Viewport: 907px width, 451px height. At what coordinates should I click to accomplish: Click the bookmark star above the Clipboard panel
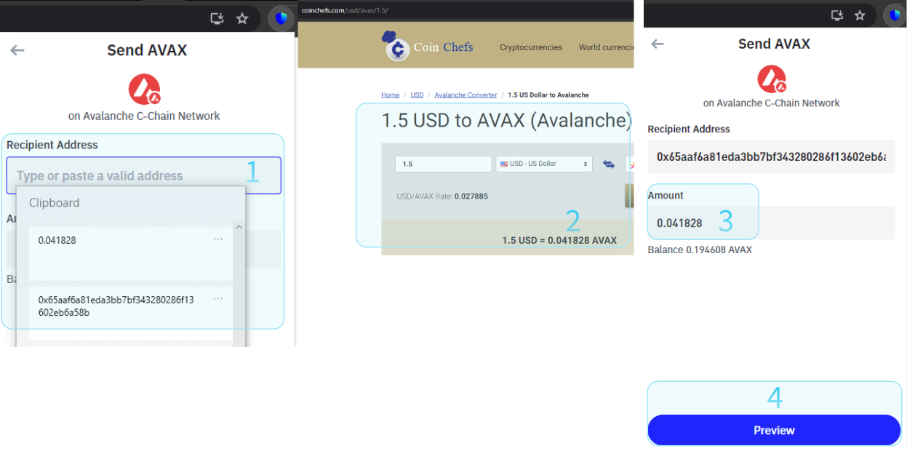point(242,19)
